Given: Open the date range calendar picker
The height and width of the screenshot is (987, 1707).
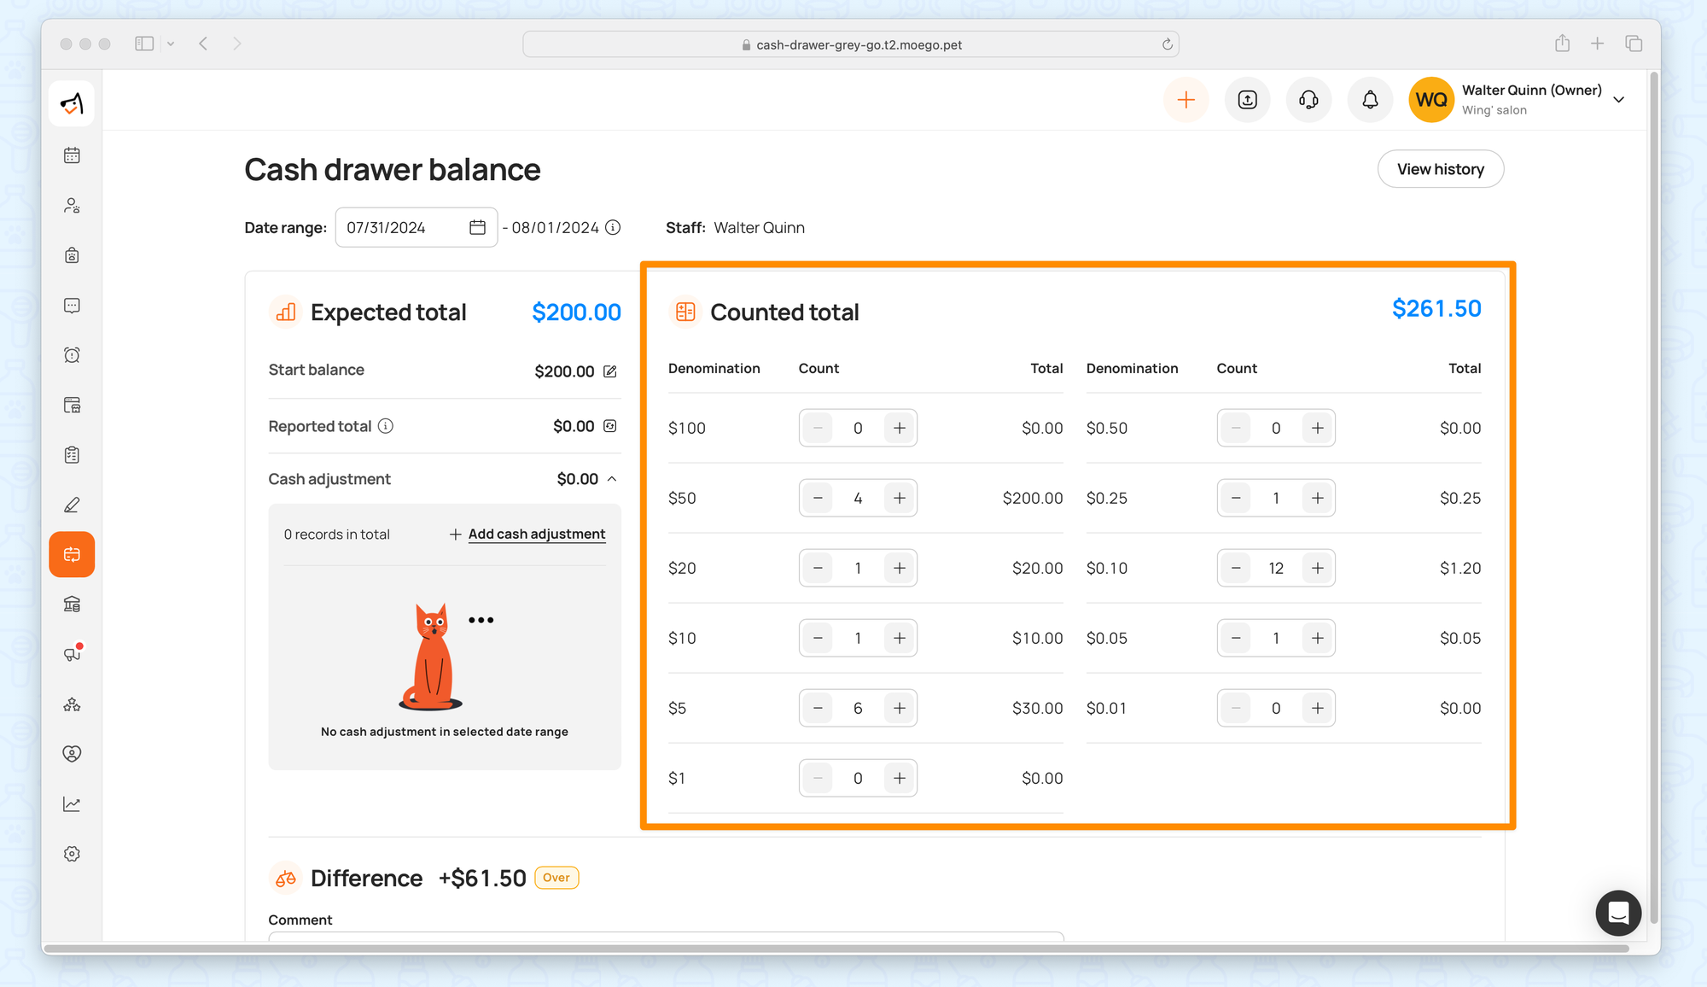Looking at the screenshot, I should (477, 227).
